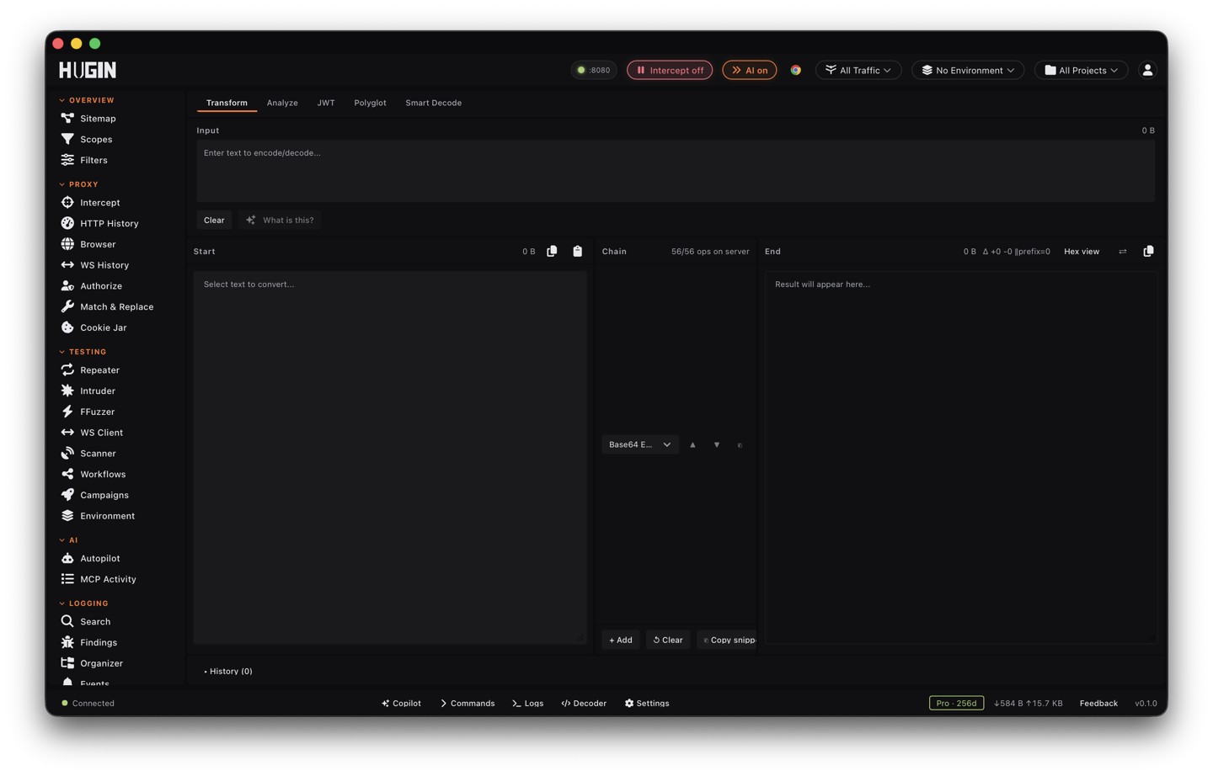The width and height of the screenshot is (1213, 776).
Task: Open the Campaigns rocket icon
Action: pos(67,495)
